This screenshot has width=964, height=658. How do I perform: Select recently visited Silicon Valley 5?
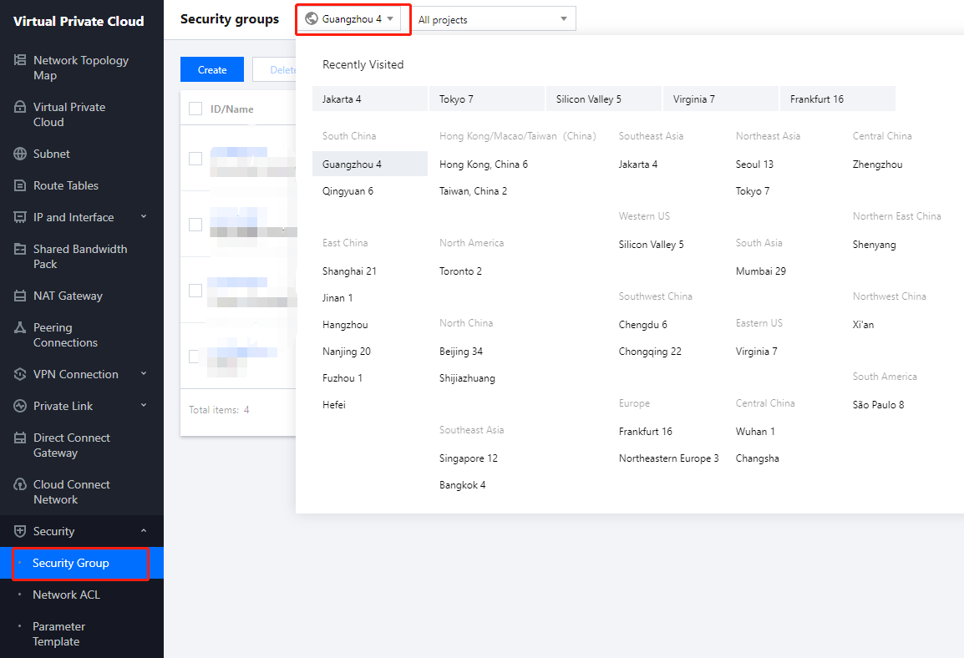(604, 99)
